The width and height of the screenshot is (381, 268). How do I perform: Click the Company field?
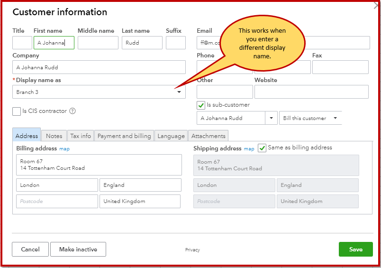point(99,67)
